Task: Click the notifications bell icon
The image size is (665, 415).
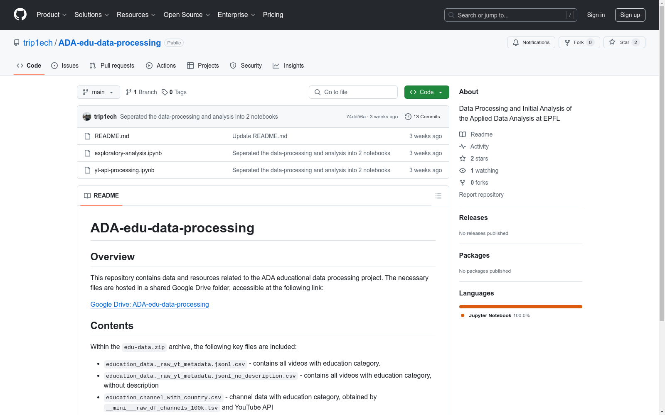Action: pos(516,42)
